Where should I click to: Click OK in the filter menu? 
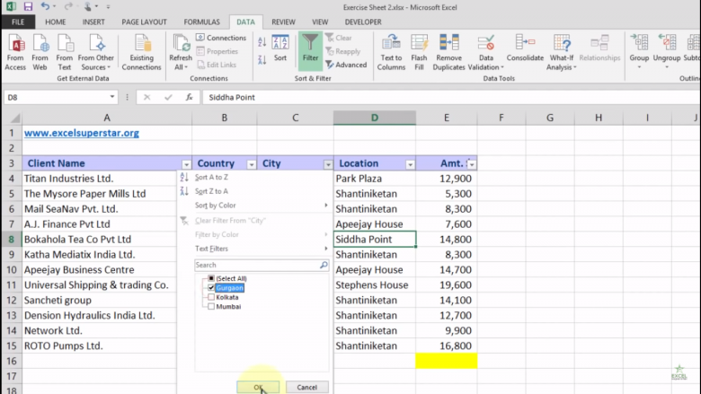[258, 388]
